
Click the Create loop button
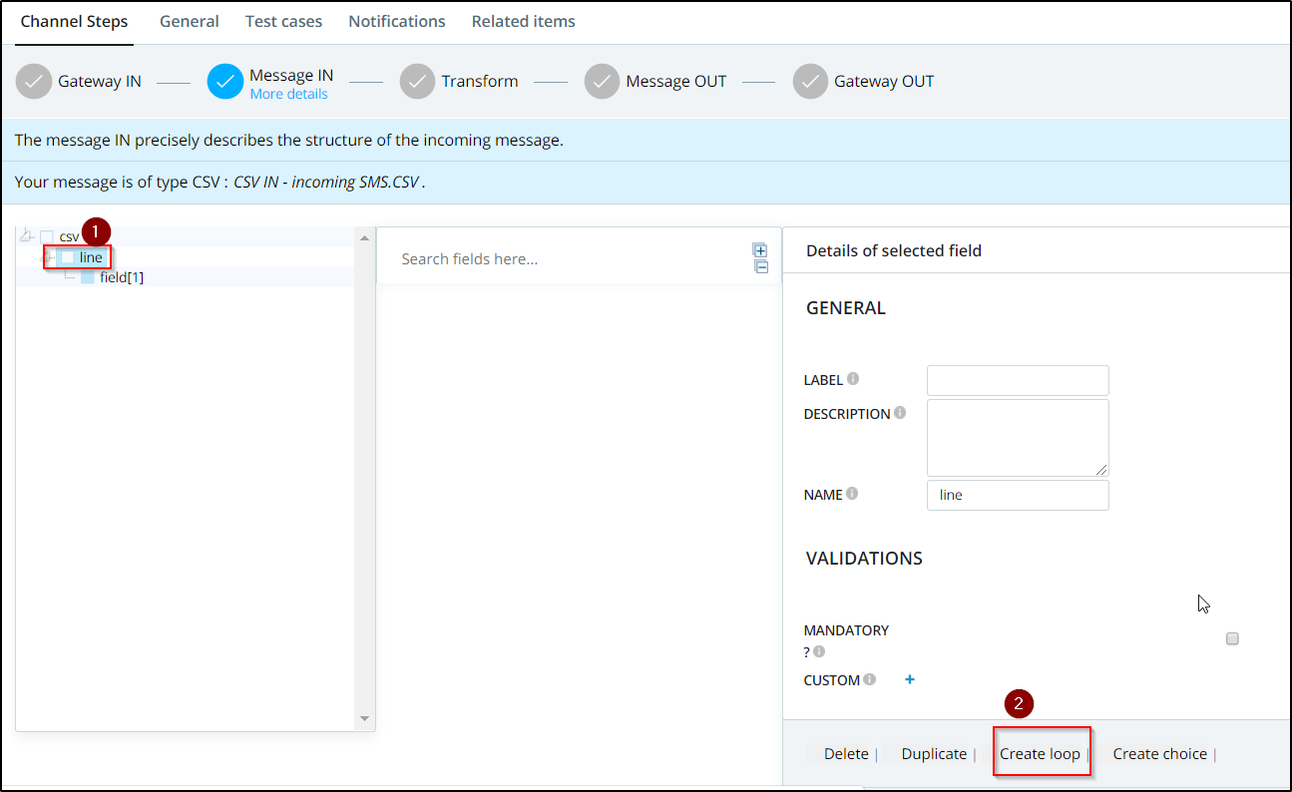click(1040, 754)
